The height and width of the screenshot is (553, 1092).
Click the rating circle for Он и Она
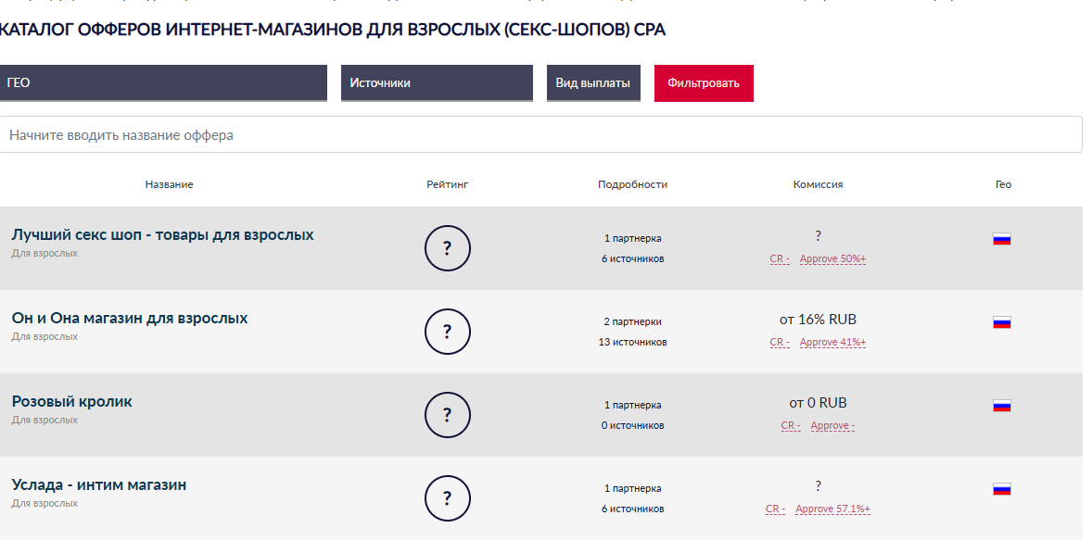pos(447,331)
